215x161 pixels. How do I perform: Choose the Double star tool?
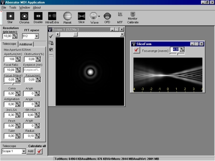(x=38, y=18)
